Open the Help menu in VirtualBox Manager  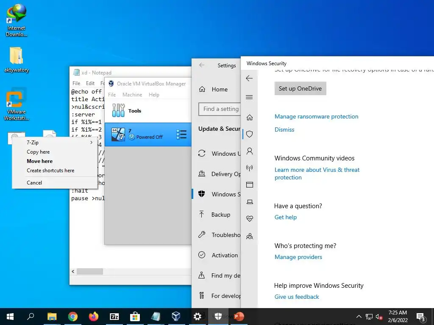click(x=154, y=94)
